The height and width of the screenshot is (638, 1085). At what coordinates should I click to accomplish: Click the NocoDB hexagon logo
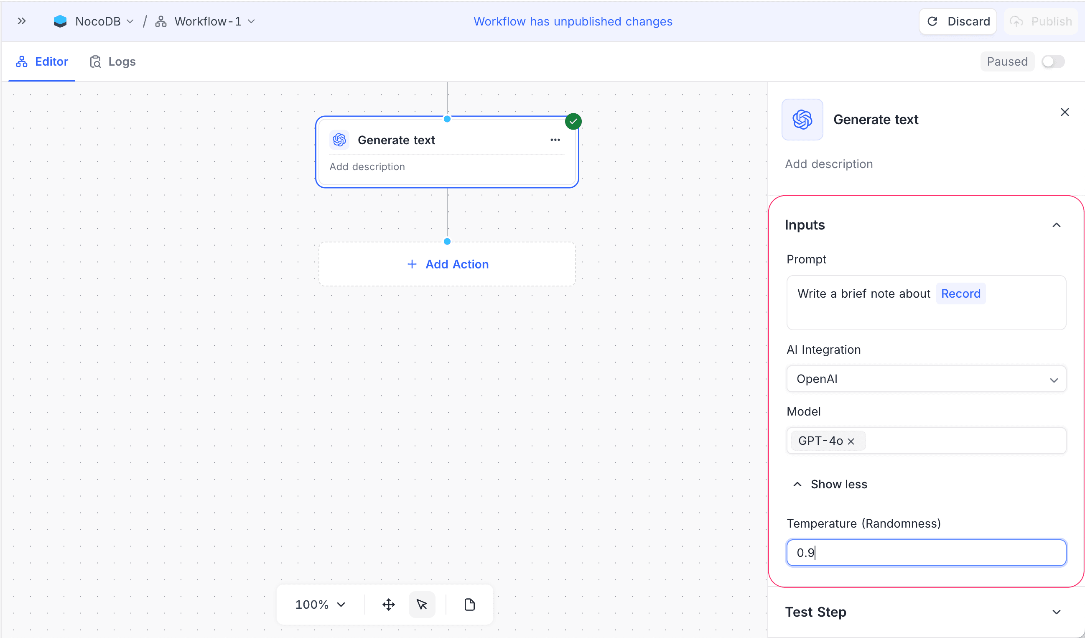tap(60, 20)
